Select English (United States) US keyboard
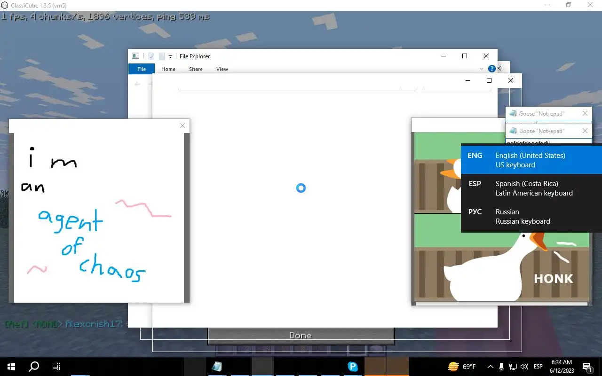The width and height of the screenshot is (602, 376). coord(531,160)
